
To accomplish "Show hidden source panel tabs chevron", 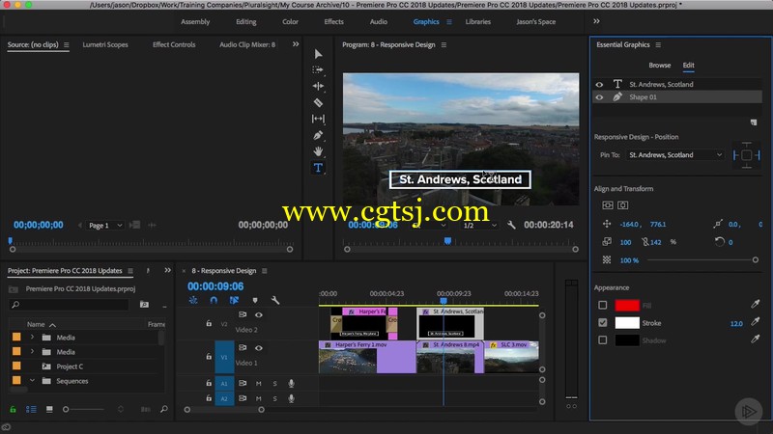I will (296, 44).
